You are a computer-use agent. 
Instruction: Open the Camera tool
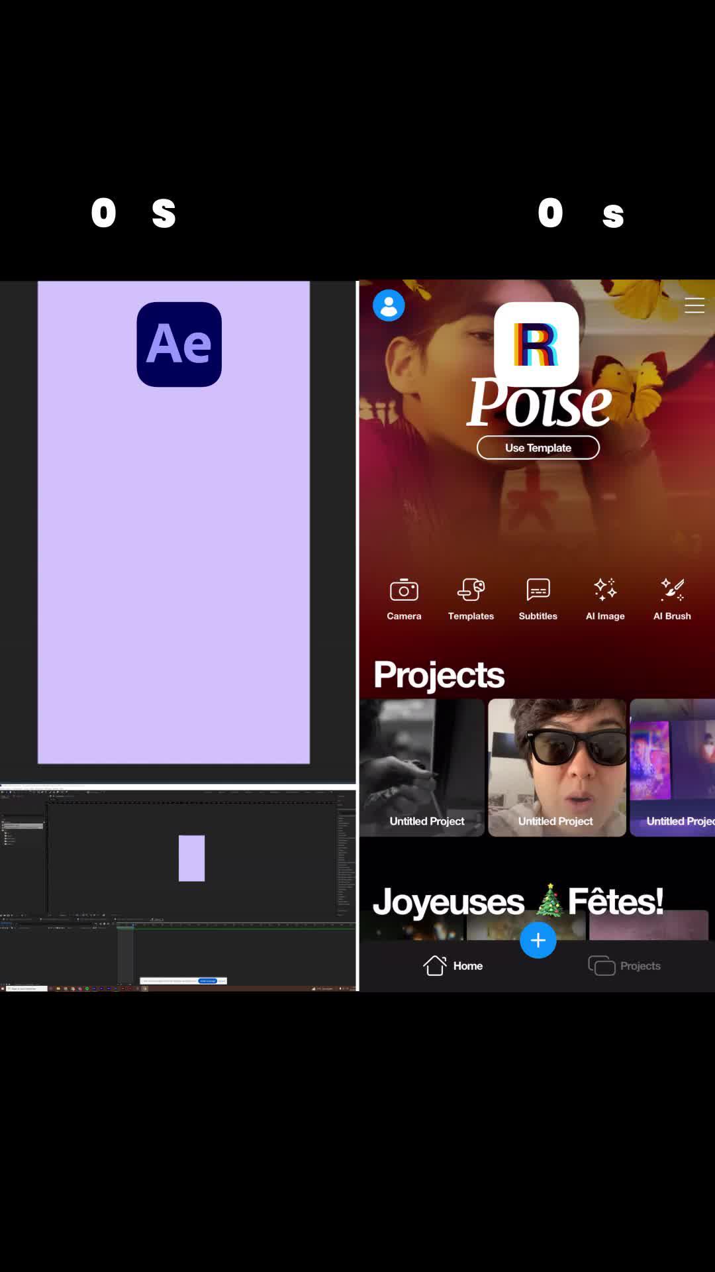404,599
